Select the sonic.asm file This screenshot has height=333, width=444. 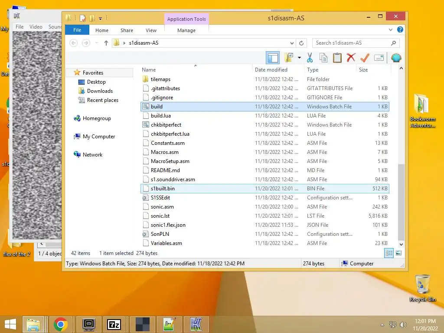coord(265,207)
